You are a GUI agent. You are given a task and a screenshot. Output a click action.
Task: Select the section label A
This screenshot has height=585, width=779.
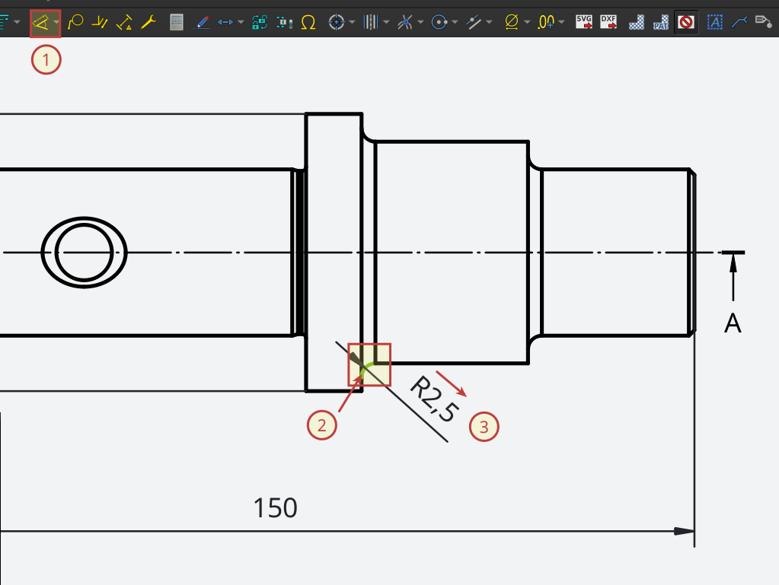tap(733, 323)
